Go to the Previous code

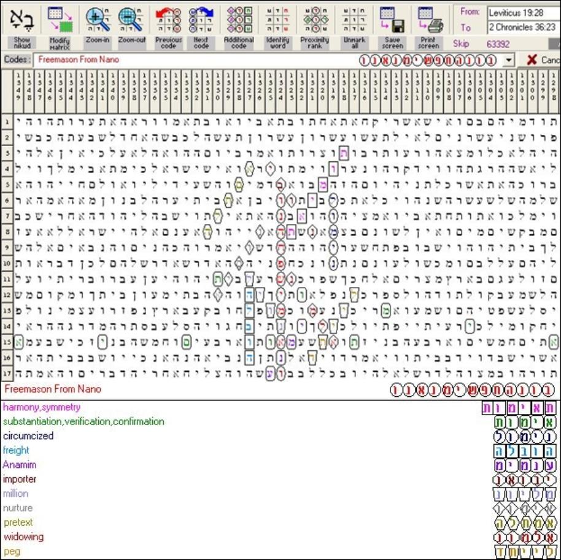pyautogui.click(x=168, y=20)
